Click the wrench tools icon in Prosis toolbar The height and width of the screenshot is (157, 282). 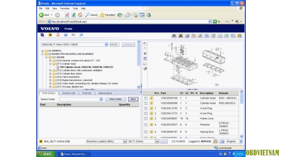tap(81, 35)
